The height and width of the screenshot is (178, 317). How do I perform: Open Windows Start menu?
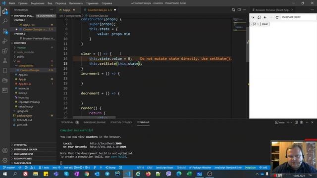point(4,174)
